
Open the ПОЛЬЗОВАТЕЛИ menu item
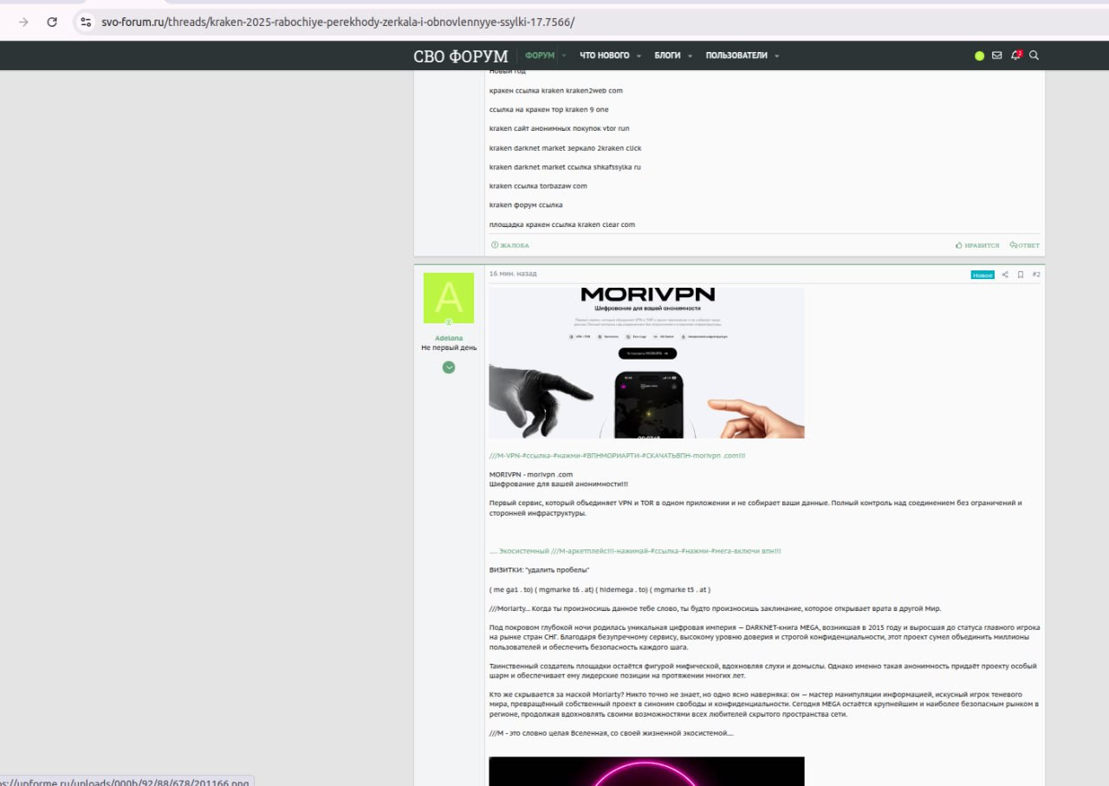[x=736, y=55]
